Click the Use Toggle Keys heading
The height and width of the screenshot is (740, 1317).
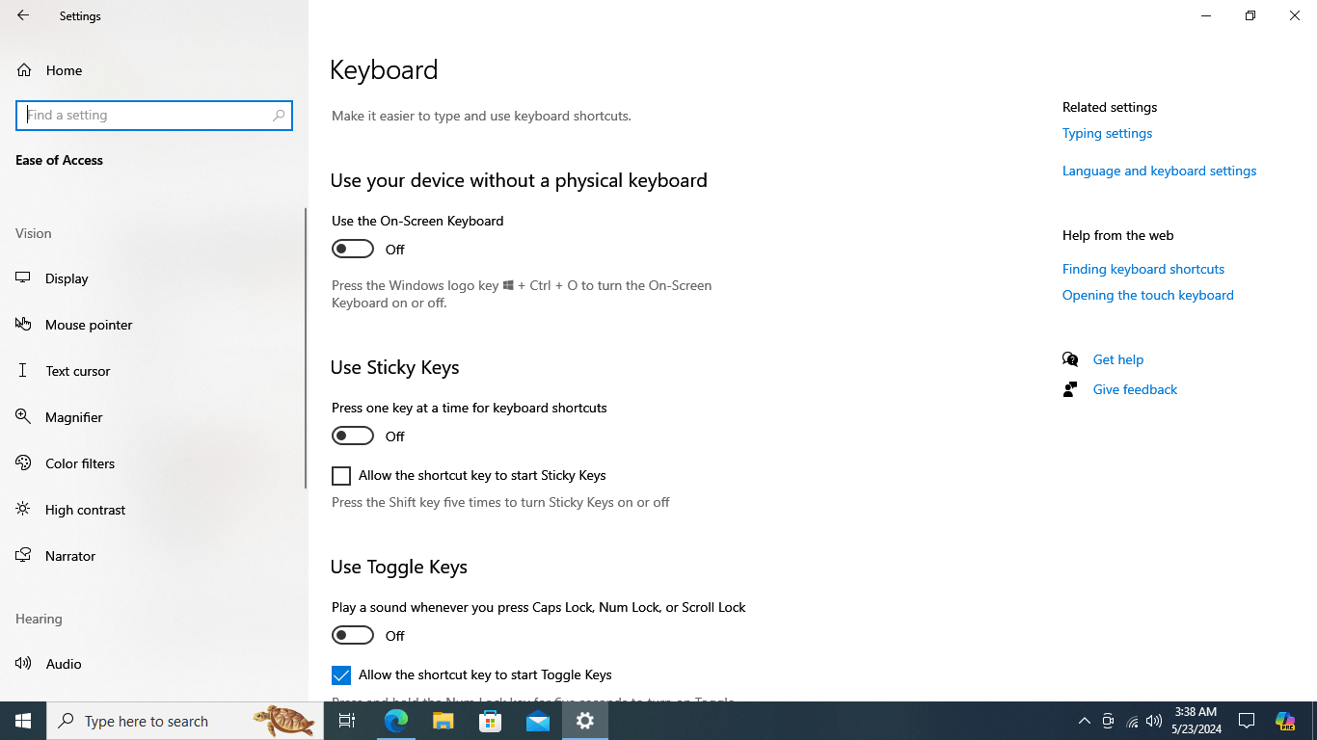click(x=398, y=568)
